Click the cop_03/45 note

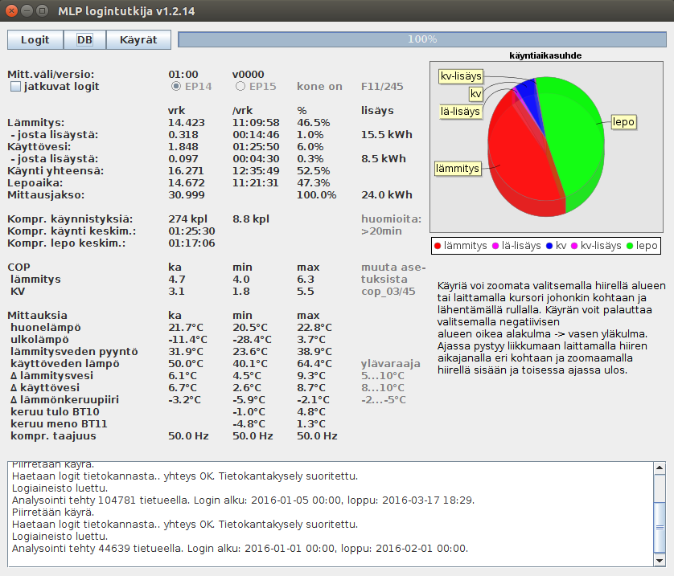(x=388, y=292)
